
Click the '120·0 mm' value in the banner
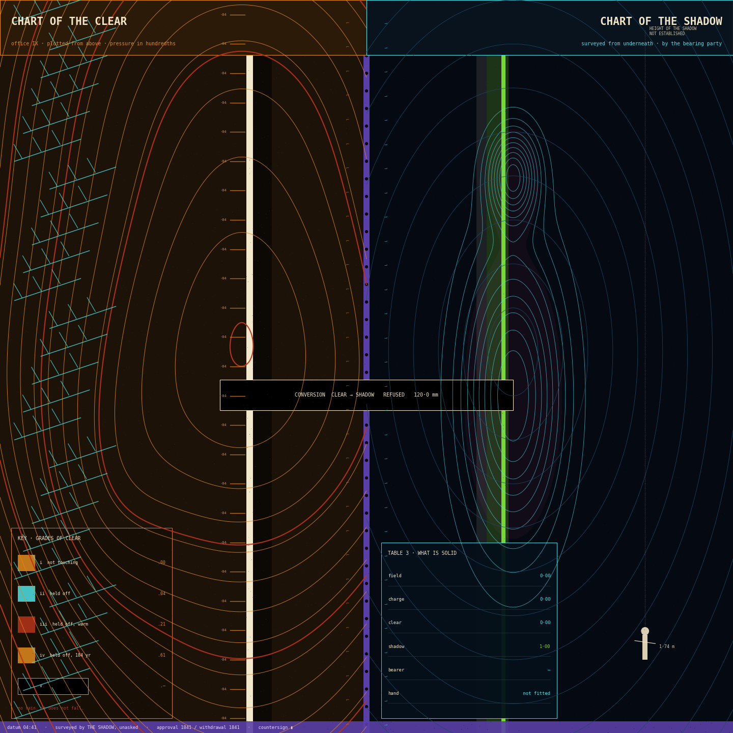(x=426, y=395)
